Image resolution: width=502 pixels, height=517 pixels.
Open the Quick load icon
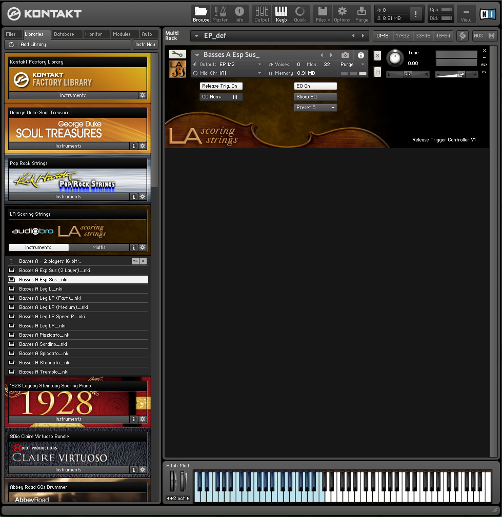pyautogui.click(x=299, y=14)
